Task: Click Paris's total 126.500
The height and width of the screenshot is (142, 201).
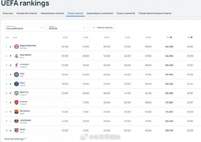Action: (169, 84)
